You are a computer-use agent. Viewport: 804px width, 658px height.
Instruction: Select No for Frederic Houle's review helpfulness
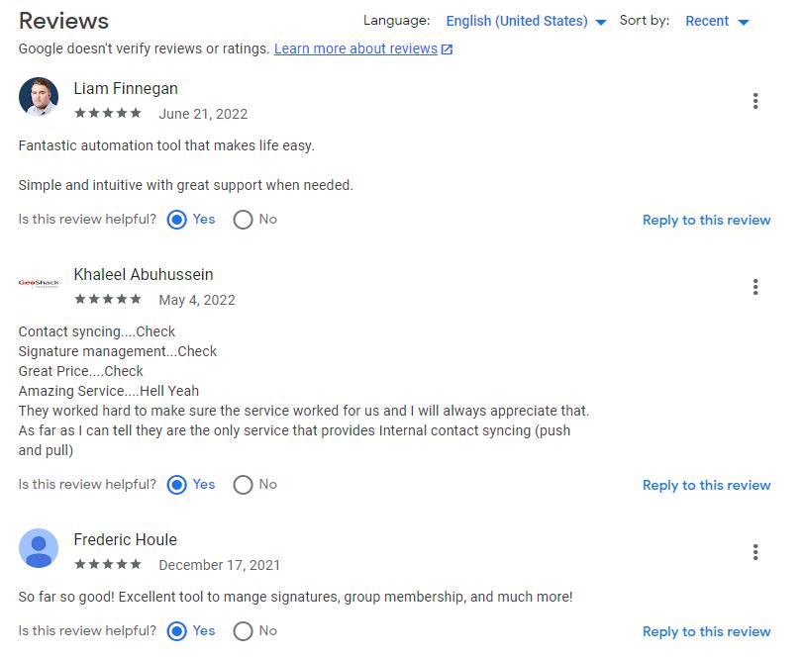[x=243, y=631]
